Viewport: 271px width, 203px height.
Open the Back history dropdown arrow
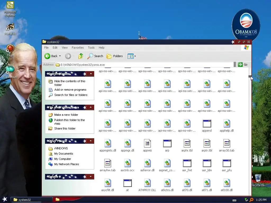[x=60, y=56]
